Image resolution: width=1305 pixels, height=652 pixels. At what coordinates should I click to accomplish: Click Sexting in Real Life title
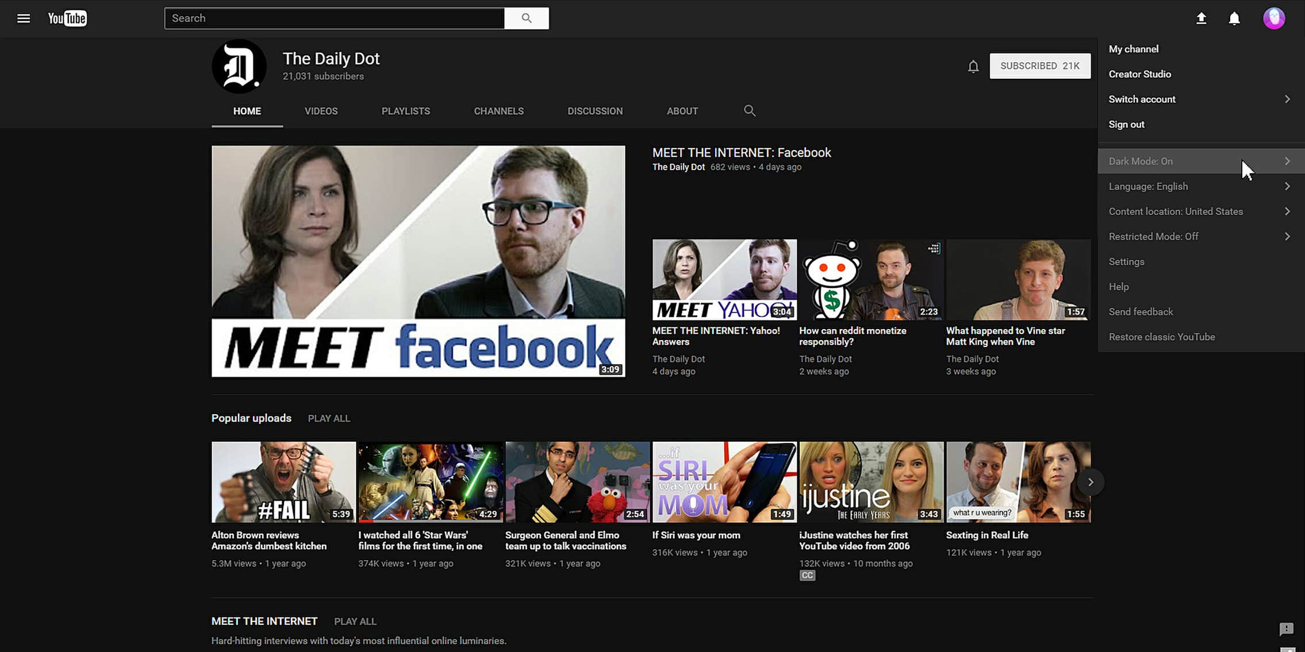987,535
